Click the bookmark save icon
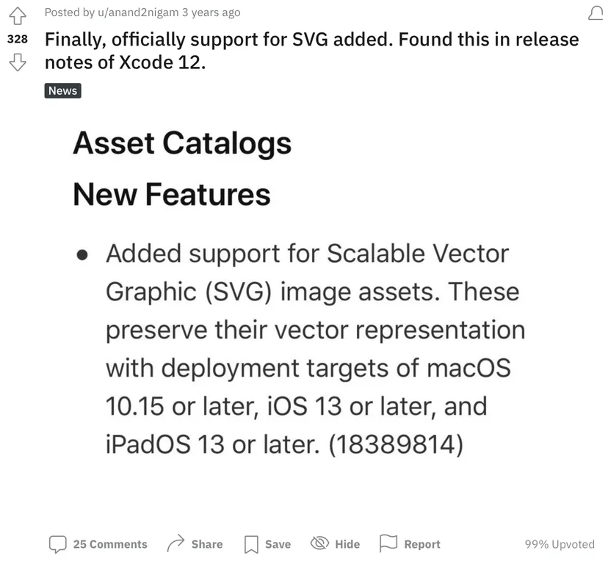Image resolution: width=608 pixels, height=561 pixels. pos(251,544)
